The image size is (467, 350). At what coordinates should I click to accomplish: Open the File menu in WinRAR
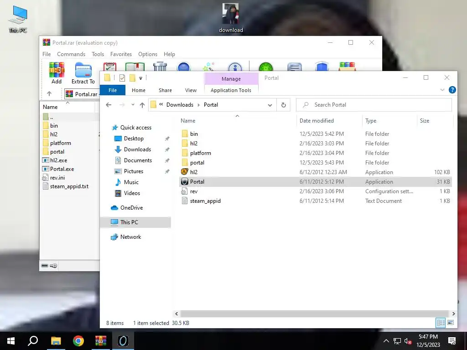(47, 54)
